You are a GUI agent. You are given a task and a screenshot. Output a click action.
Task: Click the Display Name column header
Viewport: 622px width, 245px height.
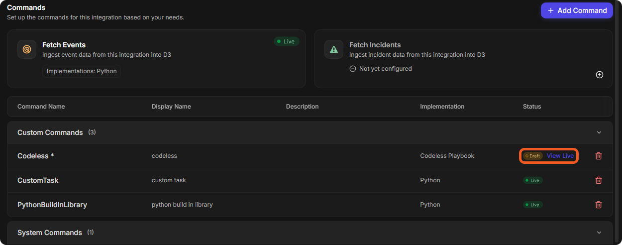pos(171,107)
